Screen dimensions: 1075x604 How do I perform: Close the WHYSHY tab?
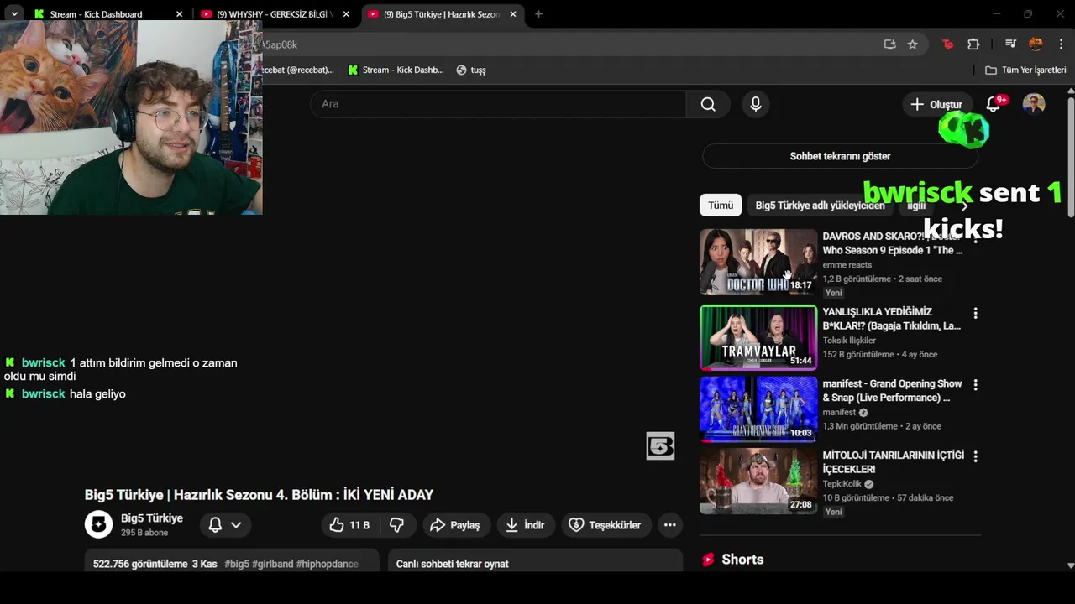coord(346,14)
